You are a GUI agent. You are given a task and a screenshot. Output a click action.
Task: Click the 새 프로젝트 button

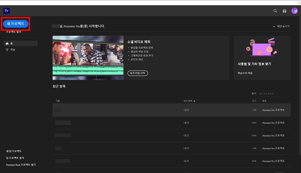coord(16,23)
